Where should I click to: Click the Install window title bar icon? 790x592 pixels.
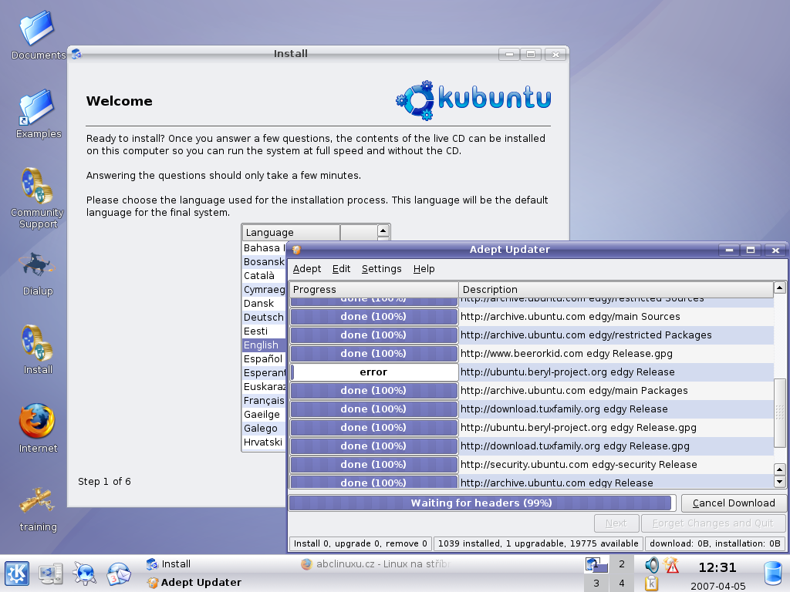pyautogui.click(x=76, y=53)
